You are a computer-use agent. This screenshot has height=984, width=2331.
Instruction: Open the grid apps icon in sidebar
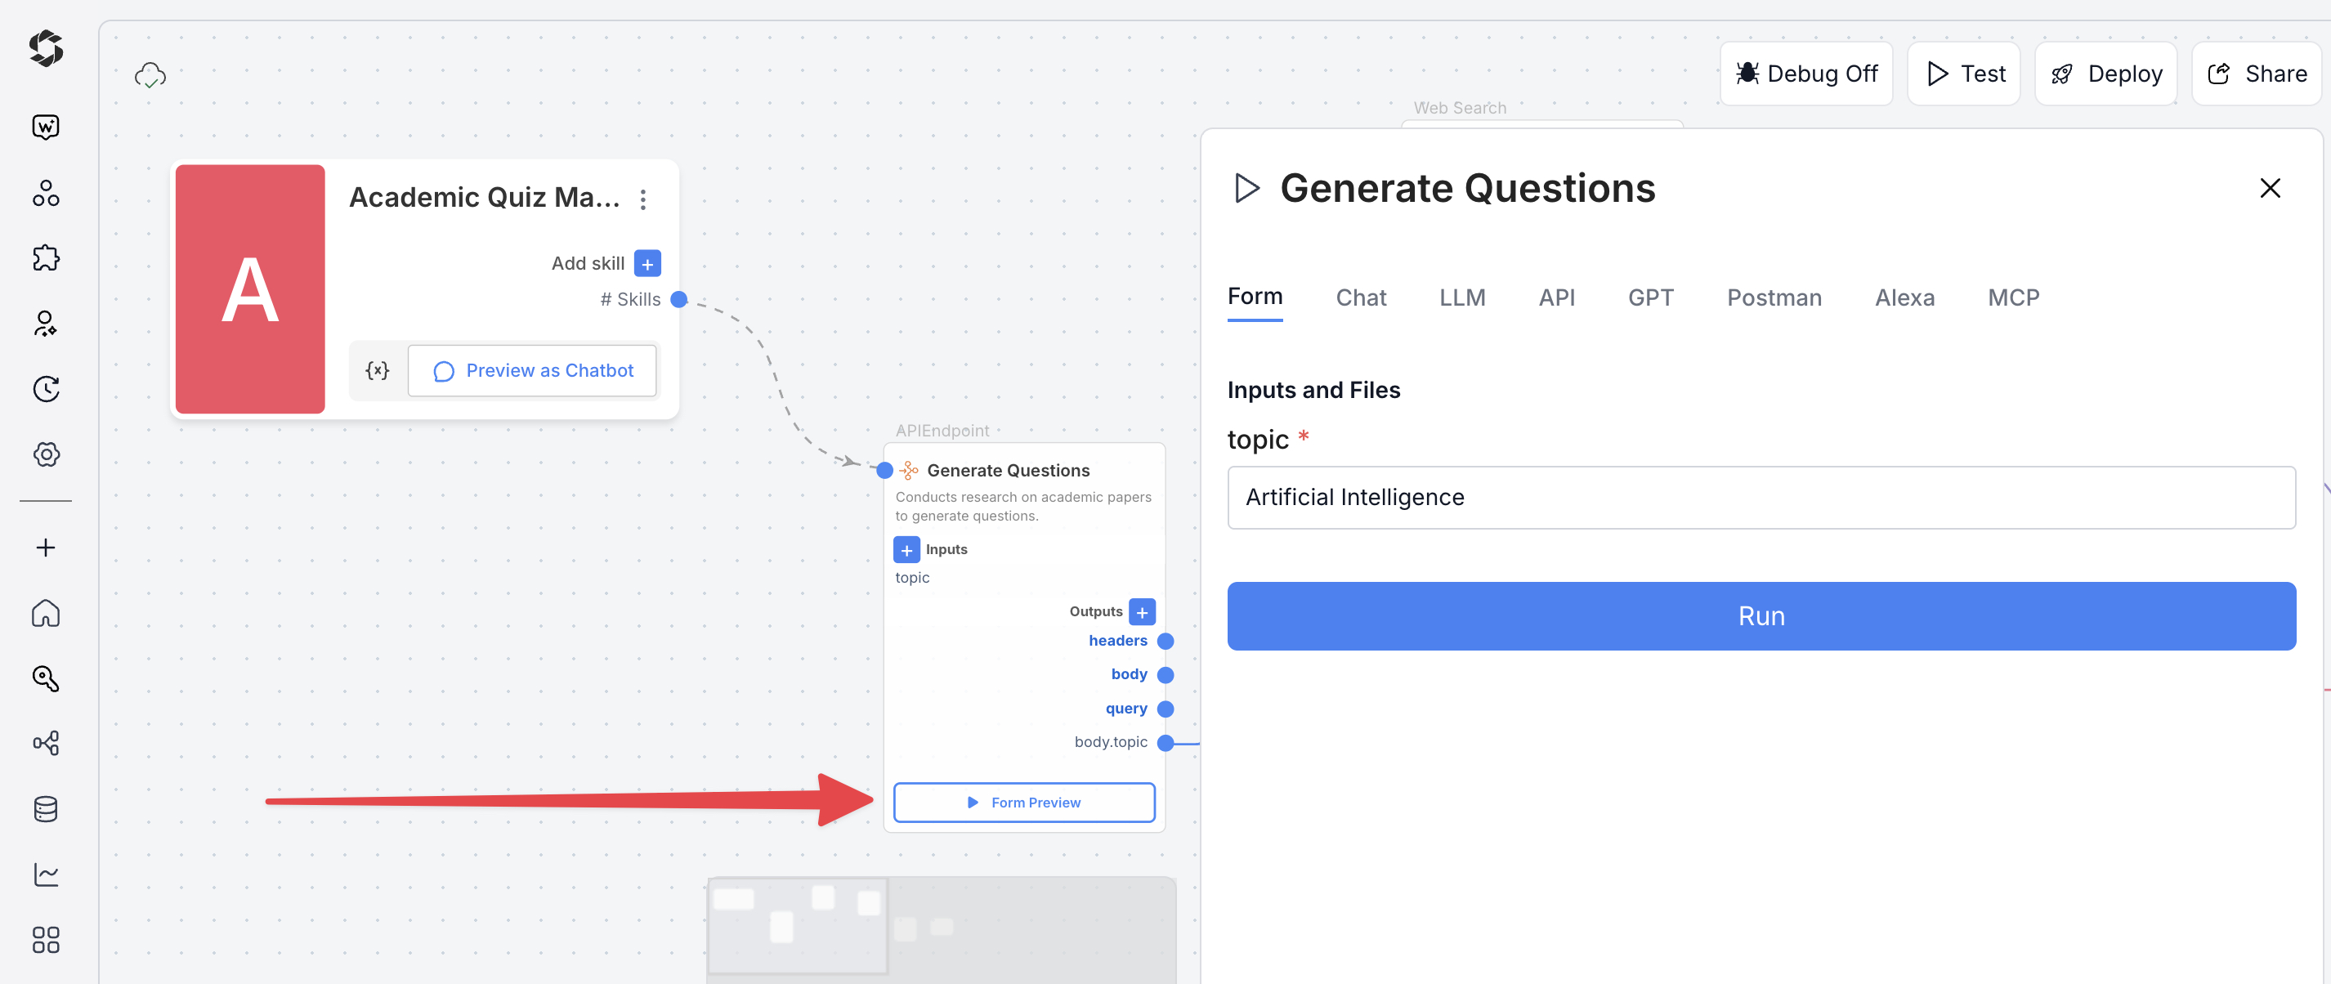[45, 939]
